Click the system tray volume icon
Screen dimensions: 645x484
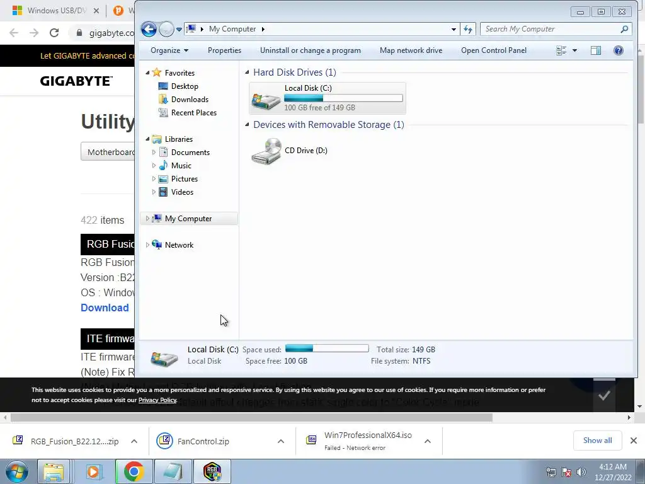point(581,472)
